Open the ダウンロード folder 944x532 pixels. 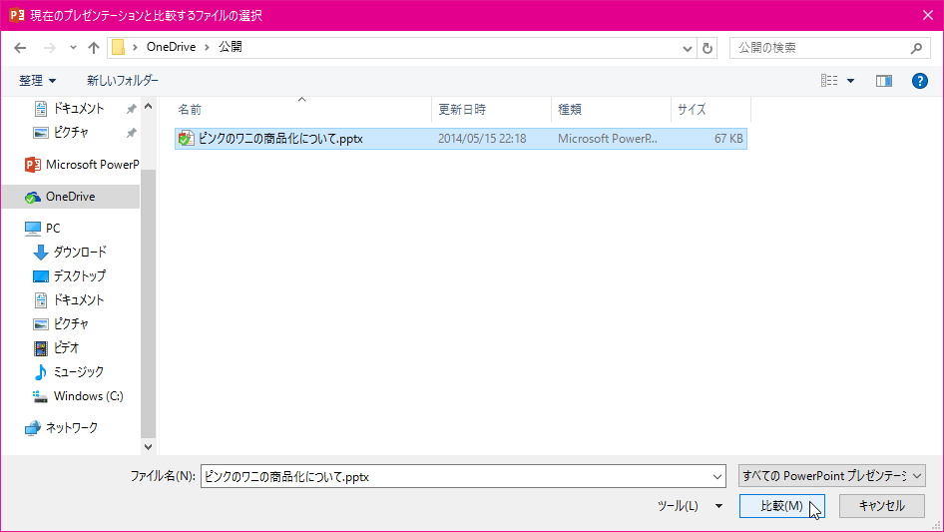pos(69,252)
